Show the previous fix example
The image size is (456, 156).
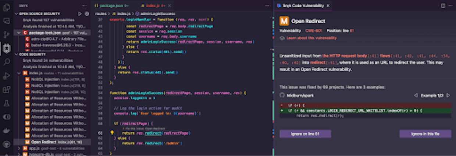pyautogui.click(x=416, y=95)
